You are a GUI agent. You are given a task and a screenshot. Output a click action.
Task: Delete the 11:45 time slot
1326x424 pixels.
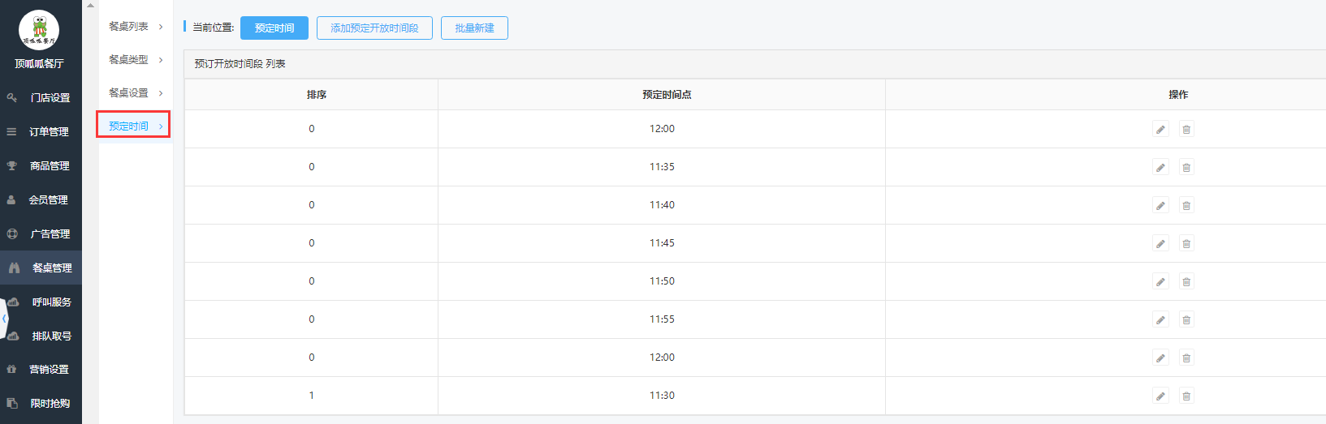pos(1186,244)
